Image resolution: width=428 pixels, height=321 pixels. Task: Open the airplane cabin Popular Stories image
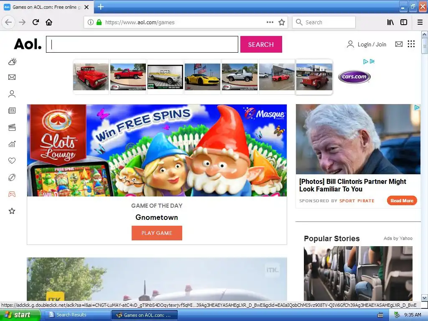(358, 273)
